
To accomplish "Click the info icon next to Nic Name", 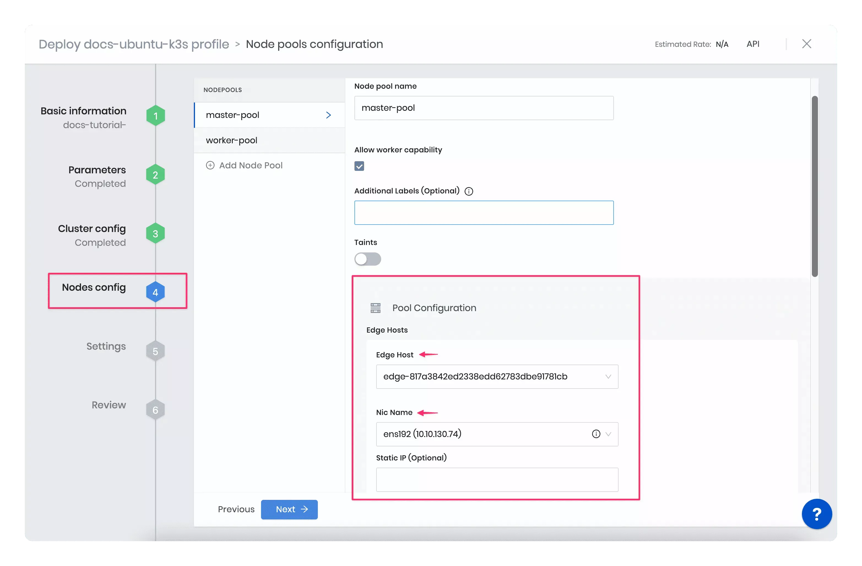I will pyautogui.click(x=595, y=433).
